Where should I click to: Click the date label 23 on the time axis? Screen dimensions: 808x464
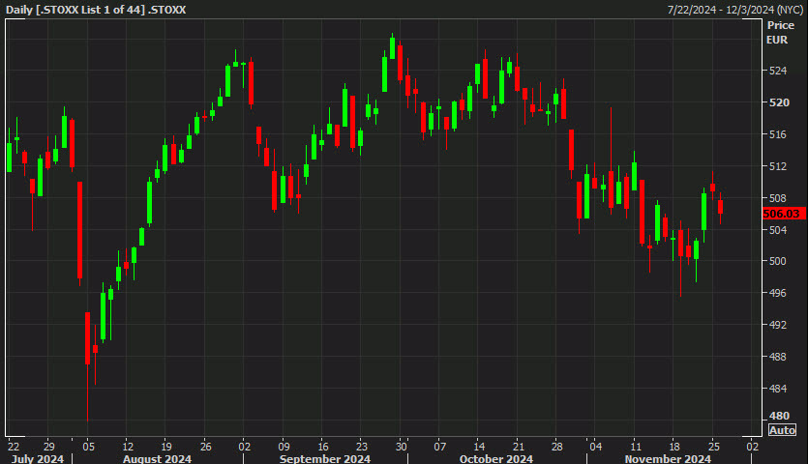(x=362, y=447)
